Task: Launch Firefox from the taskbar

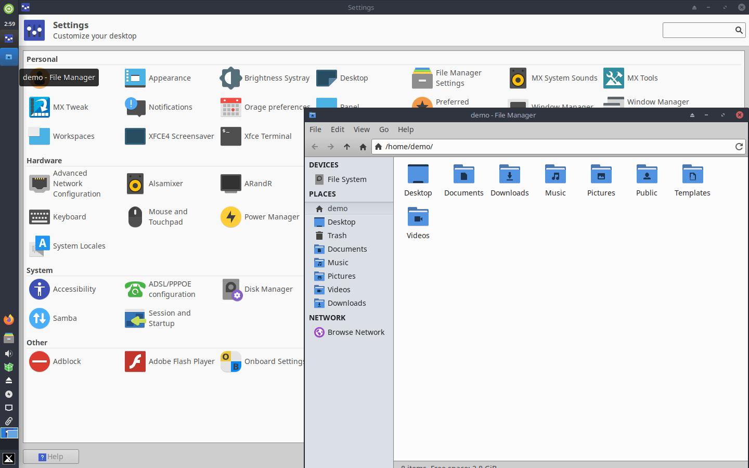Action: pos(8,319)
